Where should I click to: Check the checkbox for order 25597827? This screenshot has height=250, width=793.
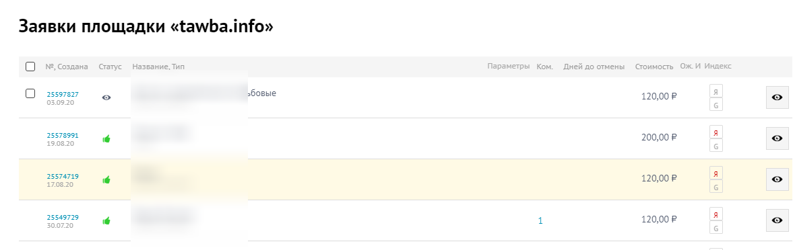(x=30, y=93)
